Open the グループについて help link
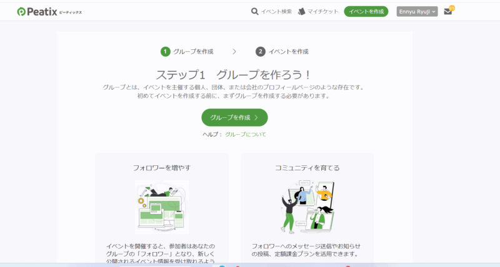 (x=246, y=134)
